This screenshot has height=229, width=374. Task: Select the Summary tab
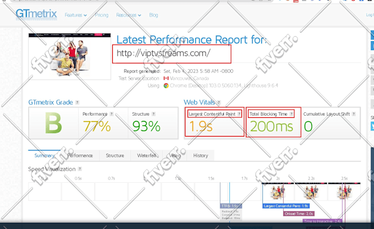coord(45,155)
